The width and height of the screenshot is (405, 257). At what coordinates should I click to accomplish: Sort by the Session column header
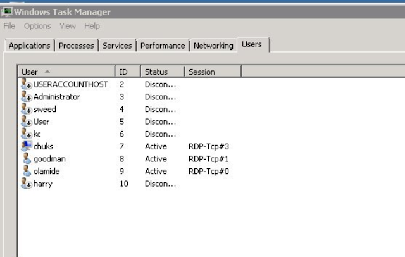(x=202, y=72)
